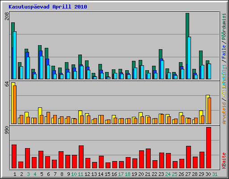Screen dimensions: 229x179
Task: Click the 64 scale value
Action: point(7,84)
